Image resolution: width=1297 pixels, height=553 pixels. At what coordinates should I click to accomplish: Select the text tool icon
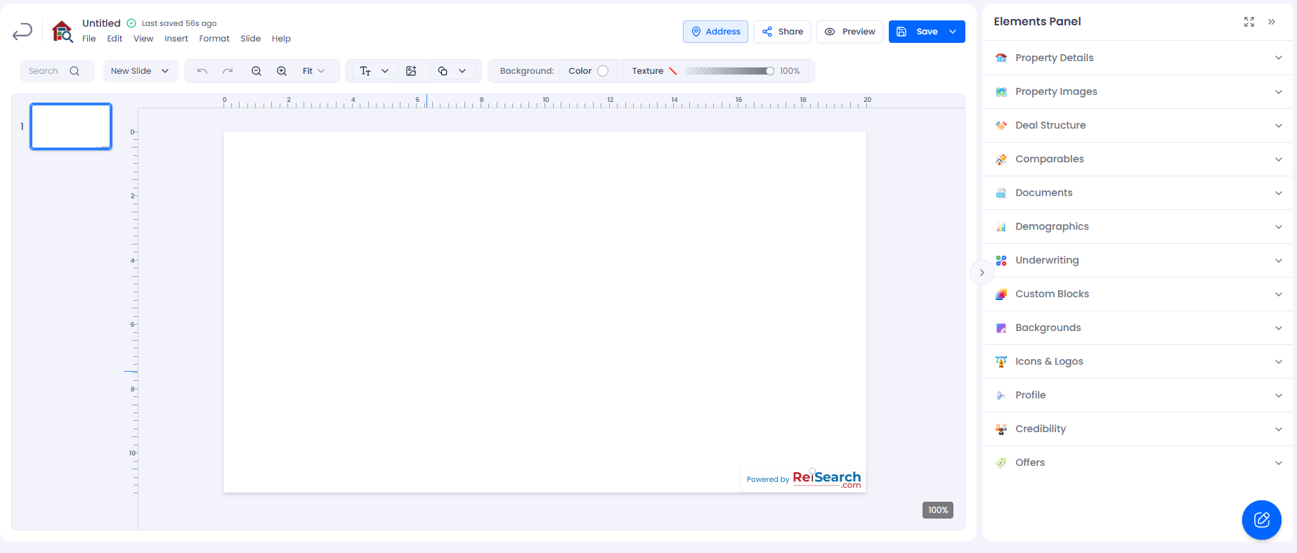click(365, 71)
